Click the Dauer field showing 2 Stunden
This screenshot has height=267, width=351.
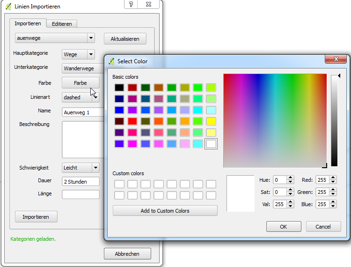click(80, 181)
